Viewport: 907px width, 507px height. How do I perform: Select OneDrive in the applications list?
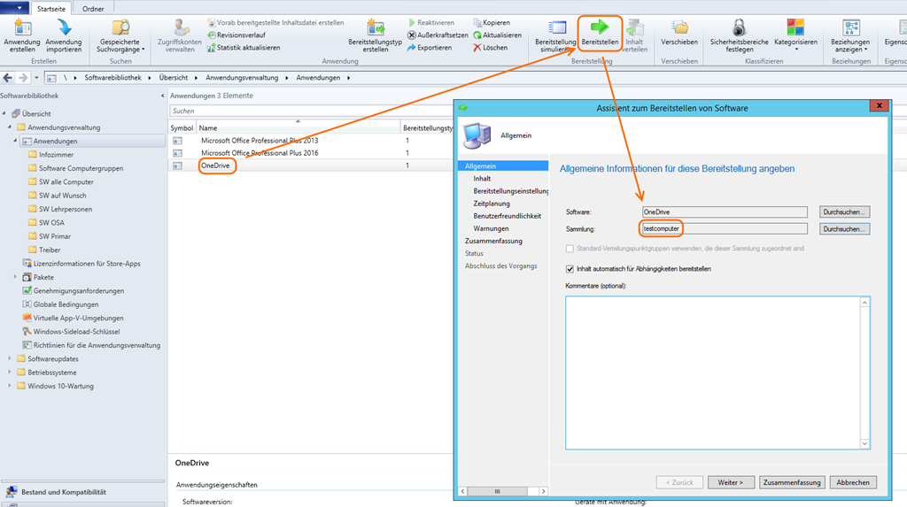217,165
